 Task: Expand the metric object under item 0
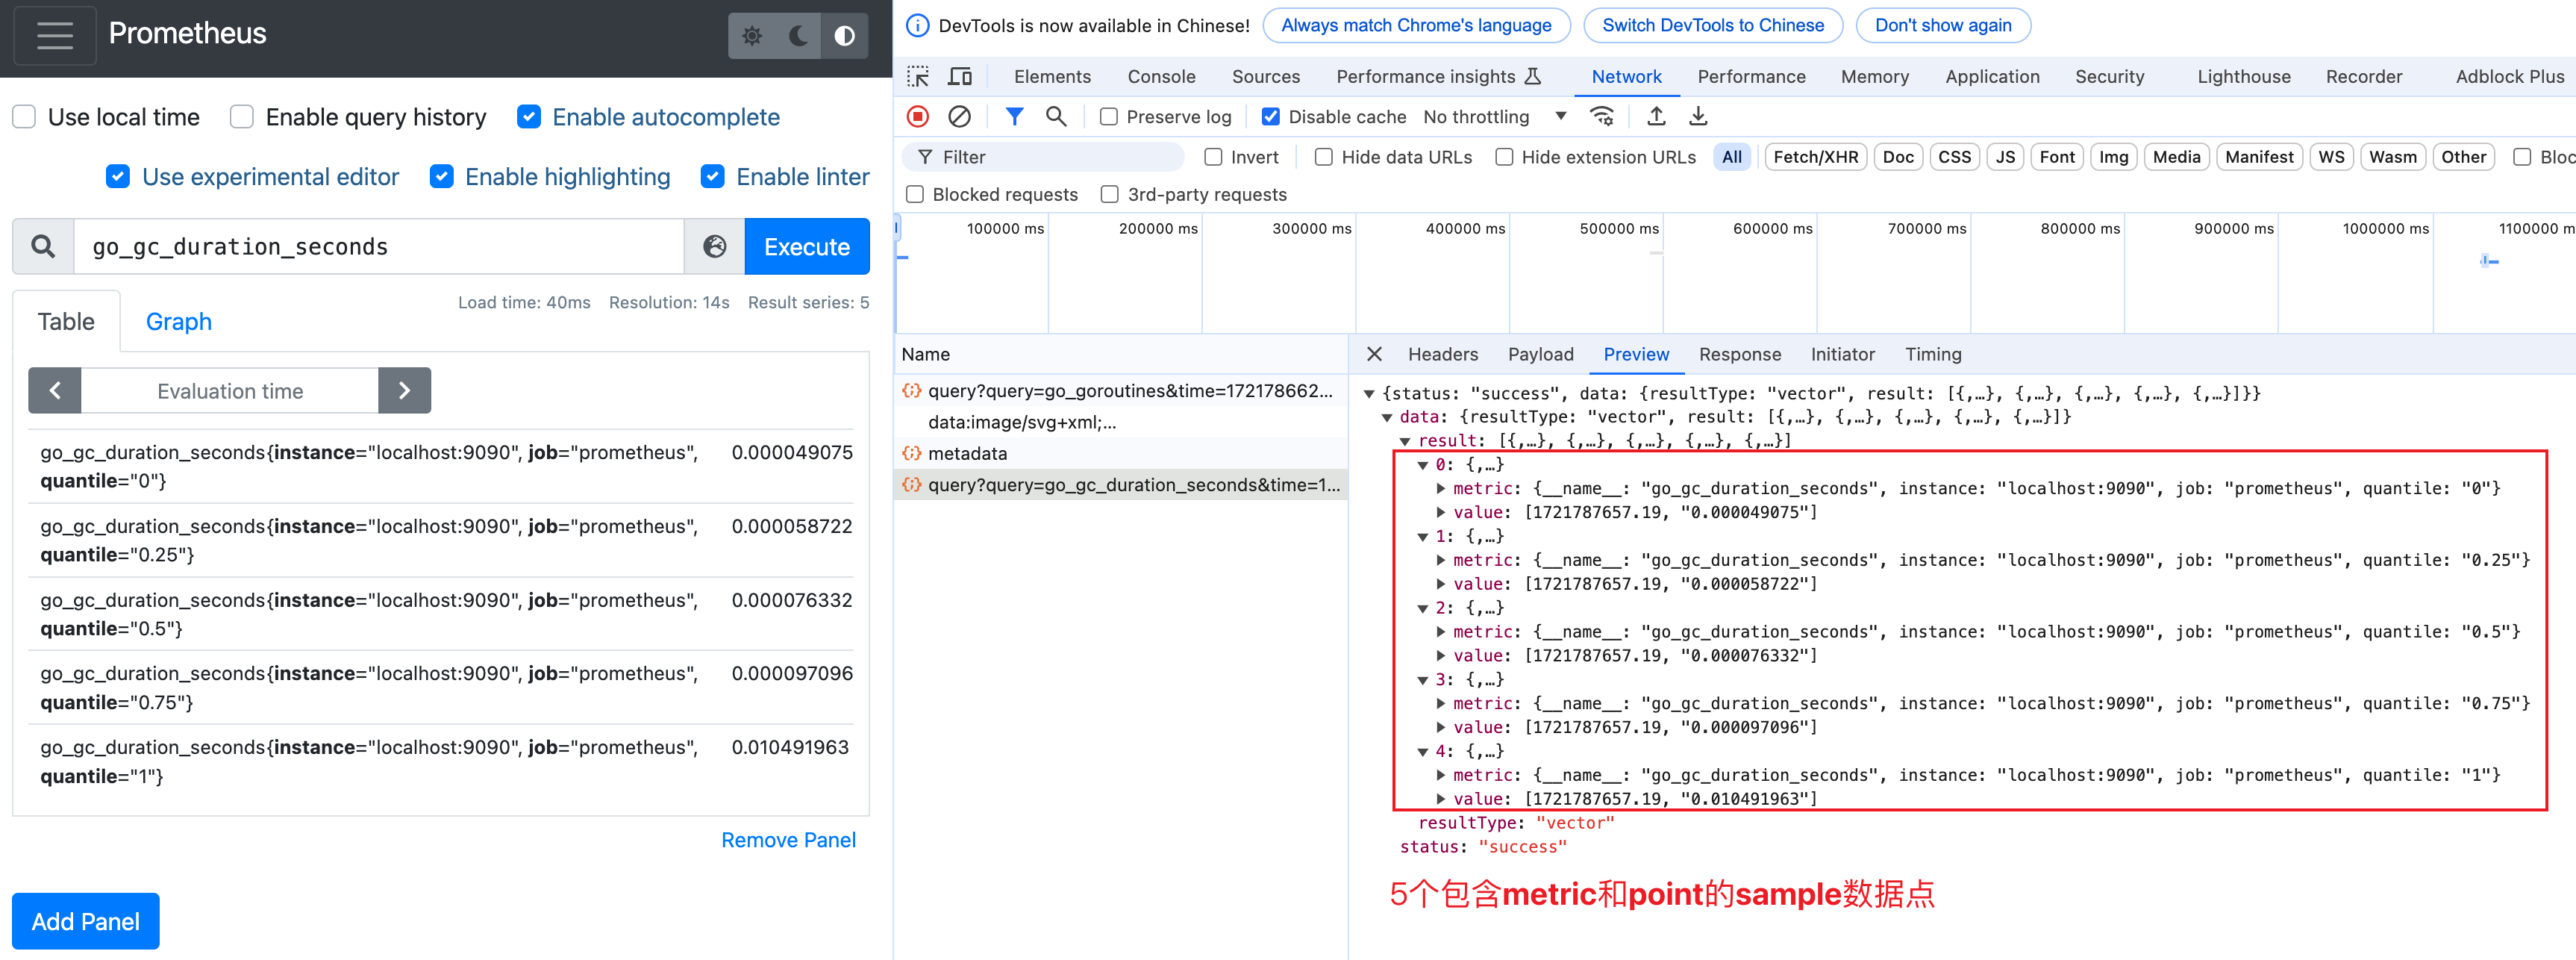1441,489
